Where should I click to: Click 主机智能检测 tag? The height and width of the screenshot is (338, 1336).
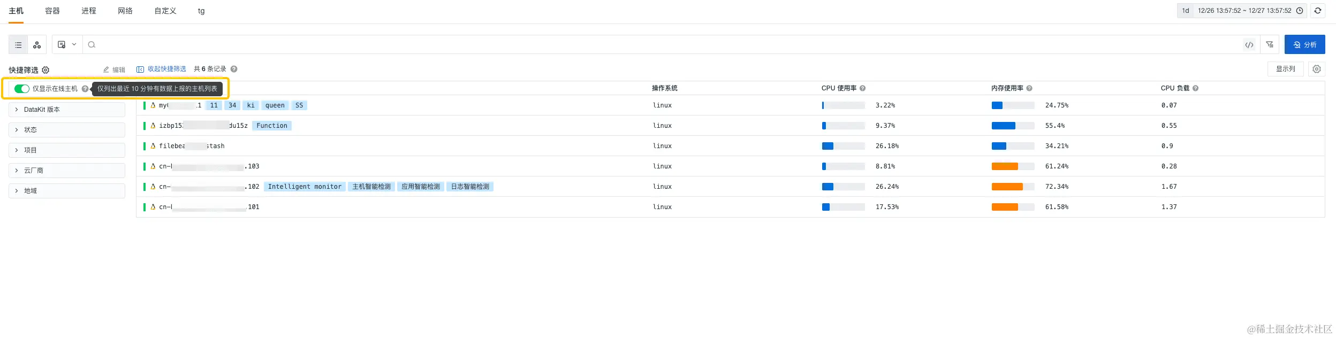tap(371, 187)
